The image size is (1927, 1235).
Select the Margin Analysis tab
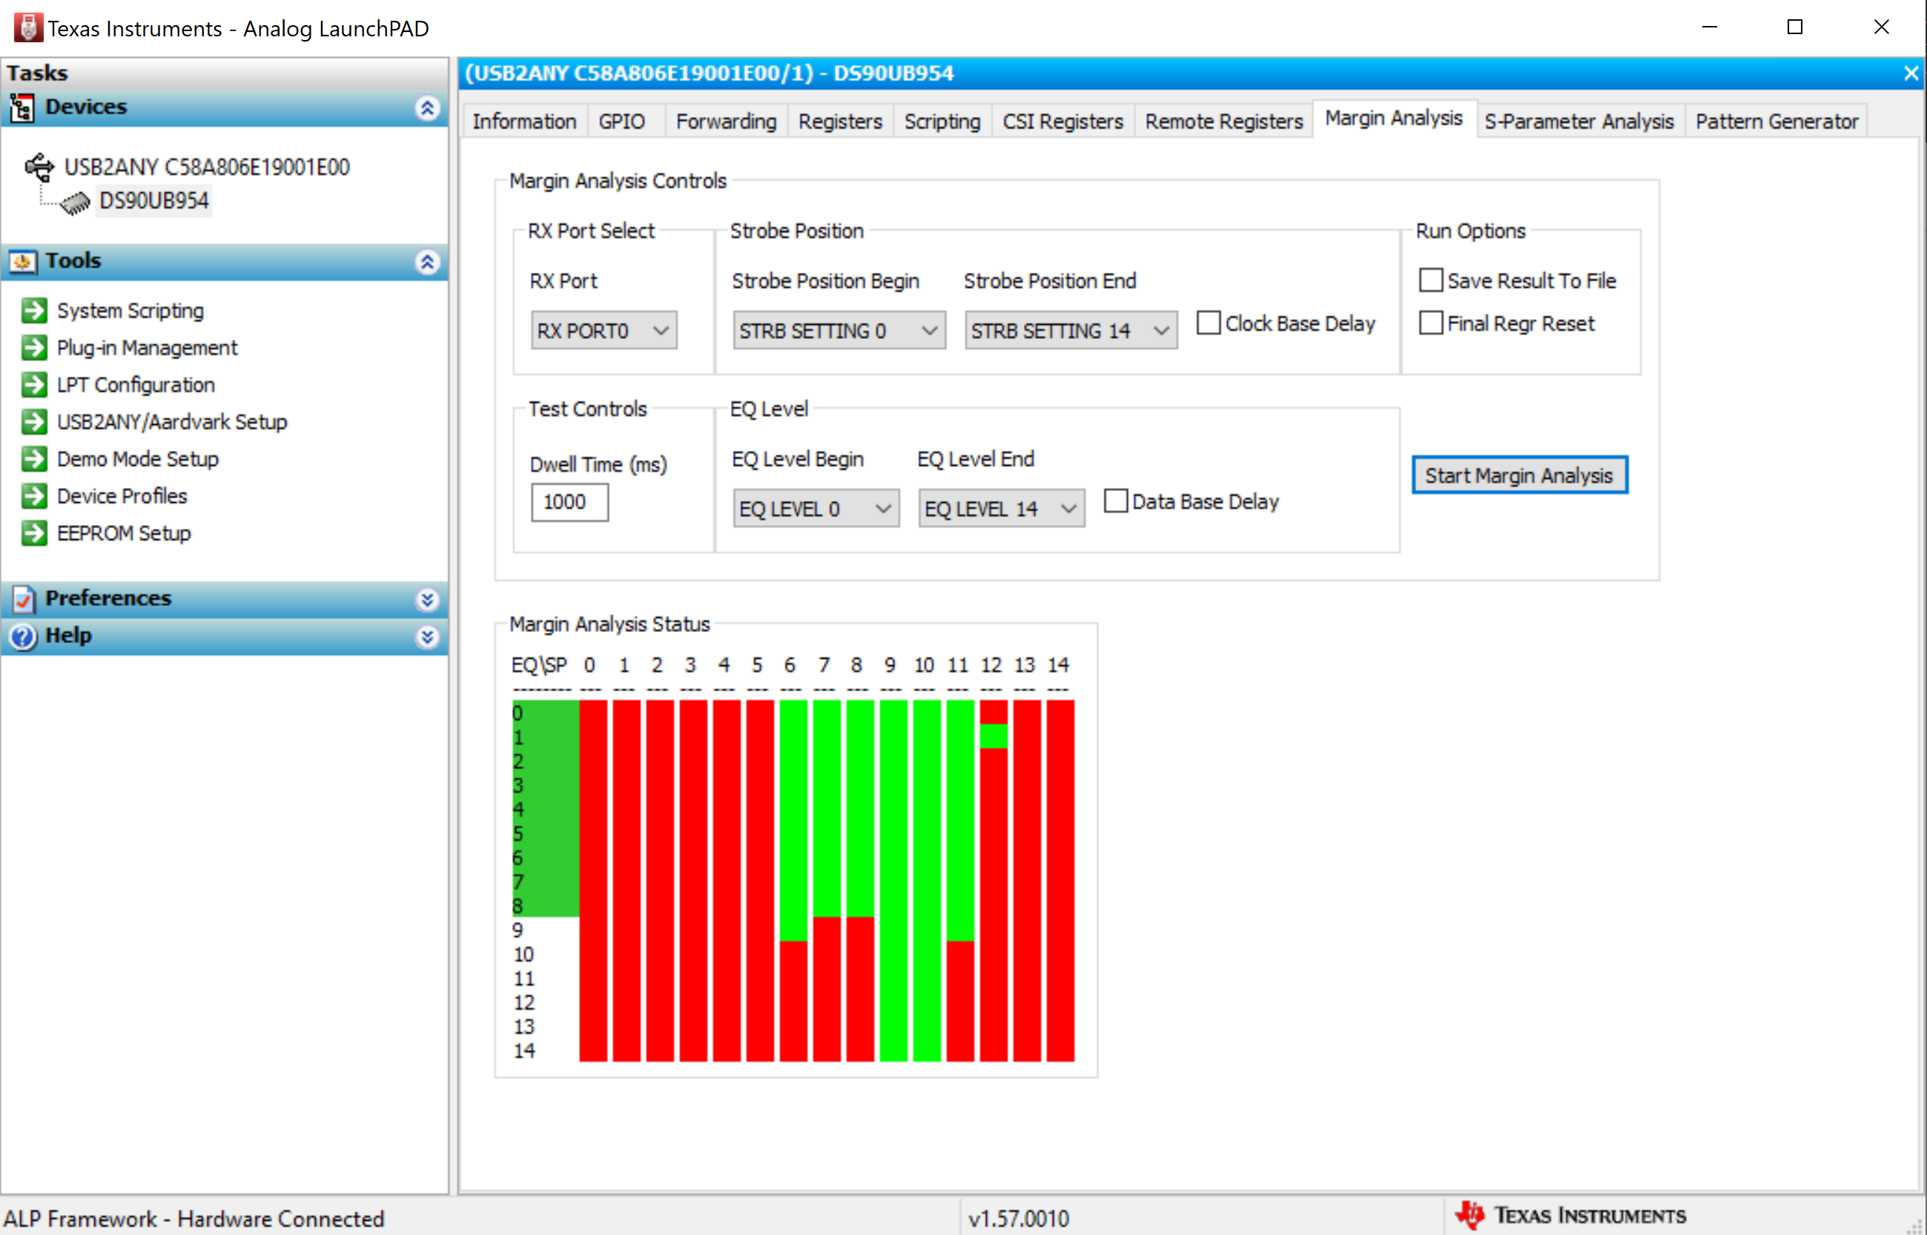click(x=1393, y=118)
